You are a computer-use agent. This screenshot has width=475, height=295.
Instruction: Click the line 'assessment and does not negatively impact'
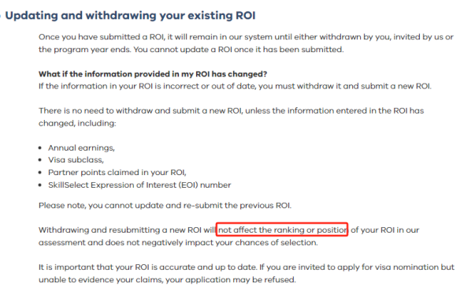tap(178, 243)
